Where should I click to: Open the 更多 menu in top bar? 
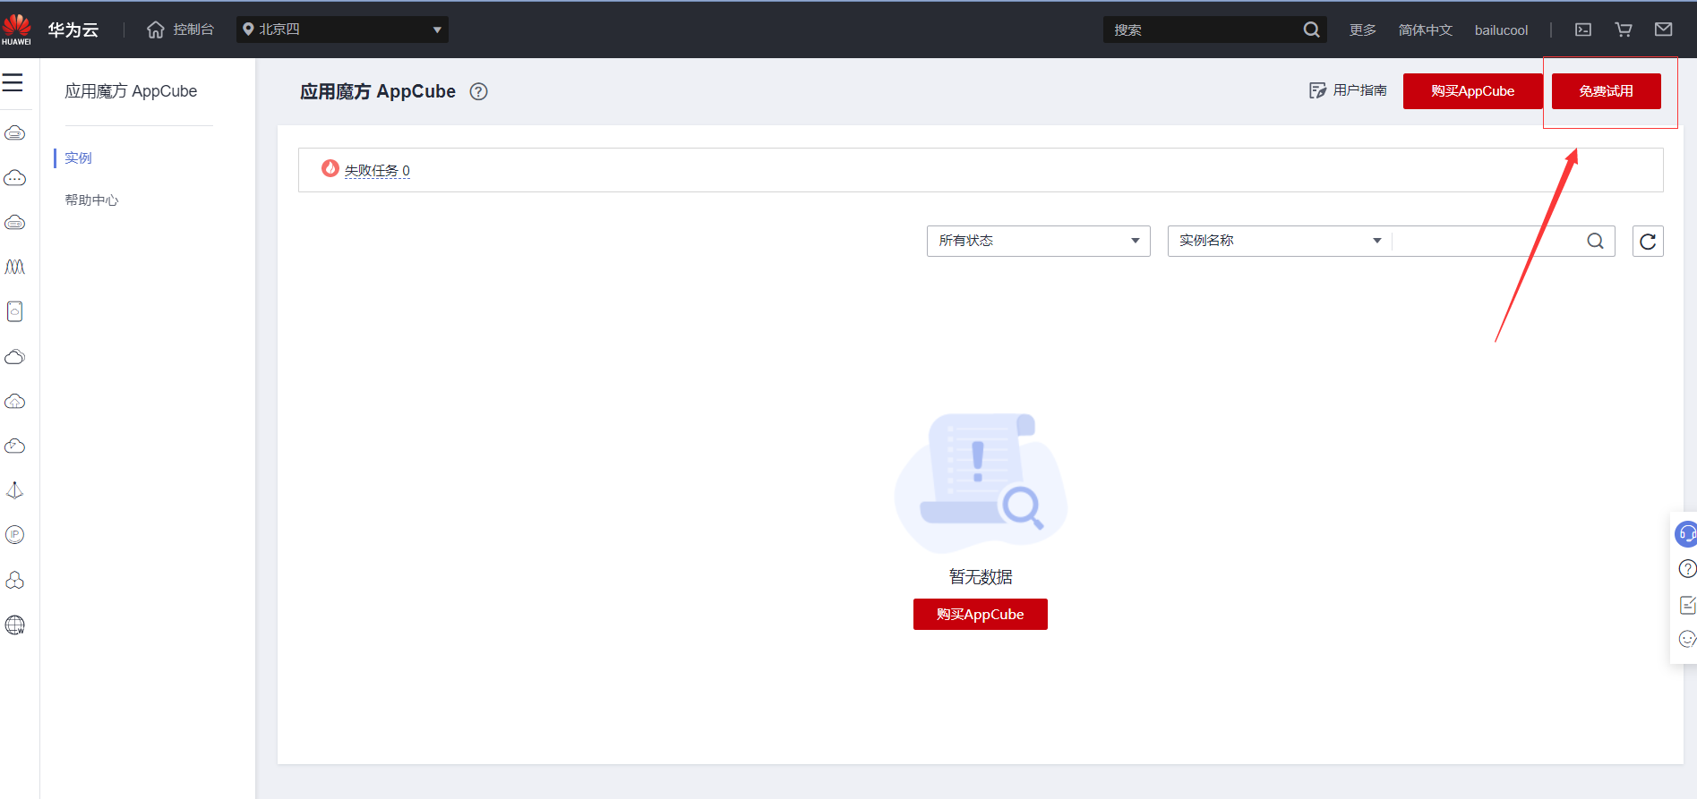point(1363,30)
